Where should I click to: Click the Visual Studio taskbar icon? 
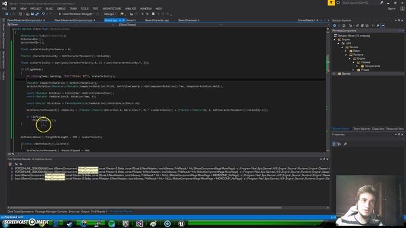140,224
